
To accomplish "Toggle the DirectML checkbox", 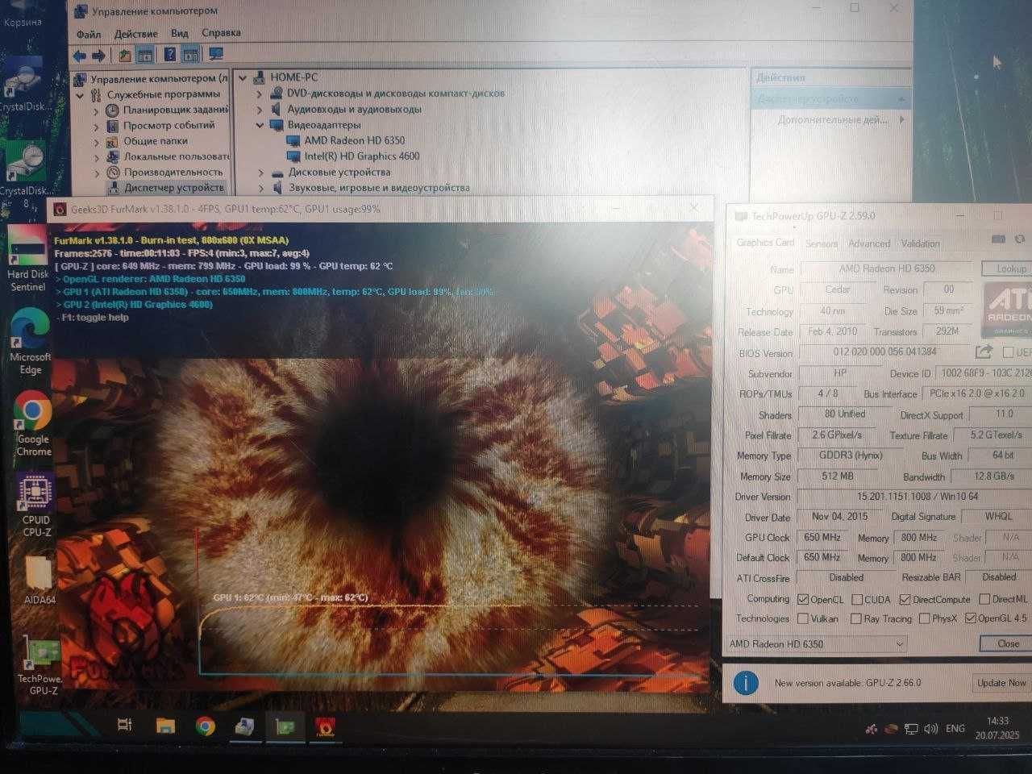I will (984, 599).
